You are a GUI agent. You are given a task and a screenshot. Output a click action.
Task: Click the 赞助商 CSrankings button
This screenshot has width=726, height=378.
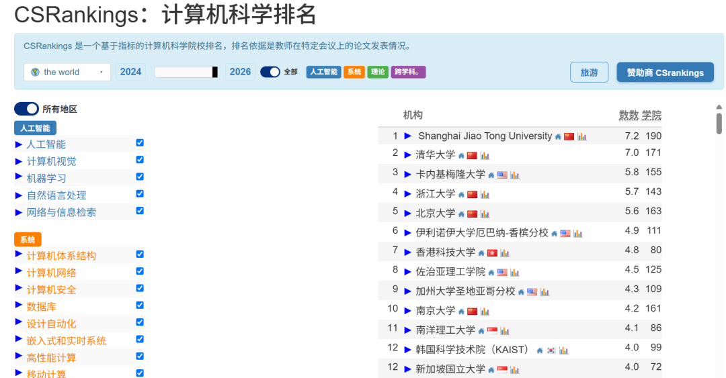665,73
